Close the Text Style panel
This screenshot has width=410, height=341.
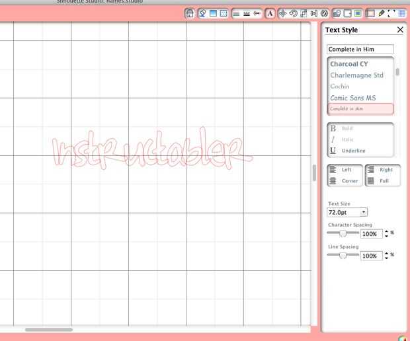click(x=400, y=30)
